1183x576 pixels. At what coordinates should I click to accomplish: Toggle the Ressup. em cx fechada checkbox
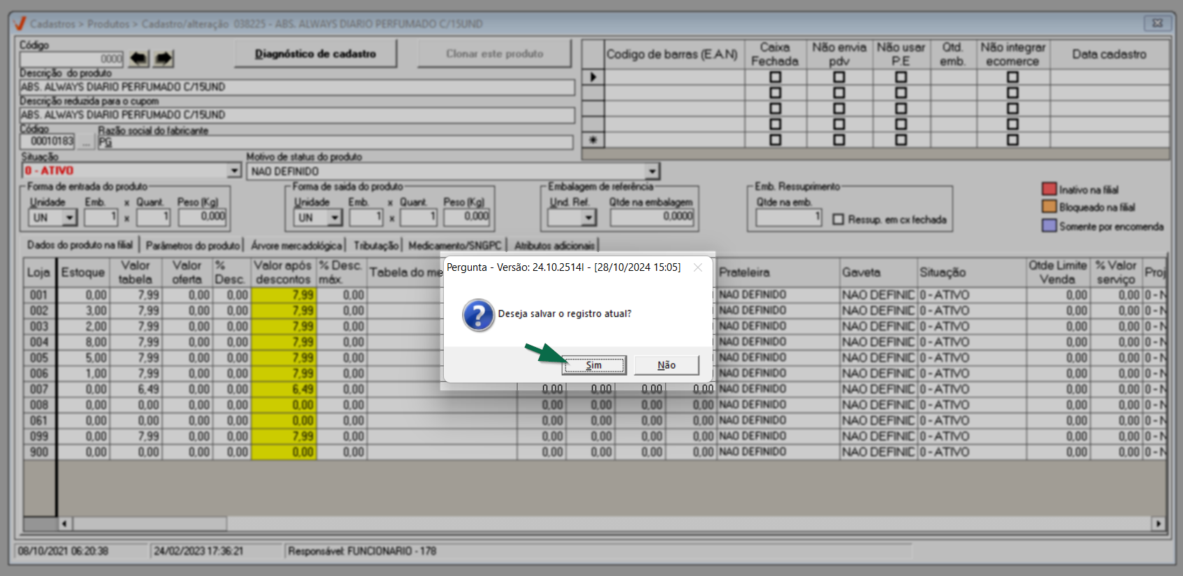tap(838, 219)
